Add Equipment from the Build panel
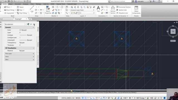Image resolution: width=178 pixels, height=100 pixels. click(9, 13)
